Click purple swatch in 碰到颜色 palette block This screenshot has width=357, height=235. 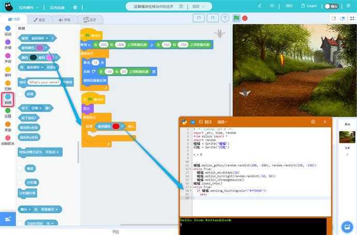click(x=40, y=48)
